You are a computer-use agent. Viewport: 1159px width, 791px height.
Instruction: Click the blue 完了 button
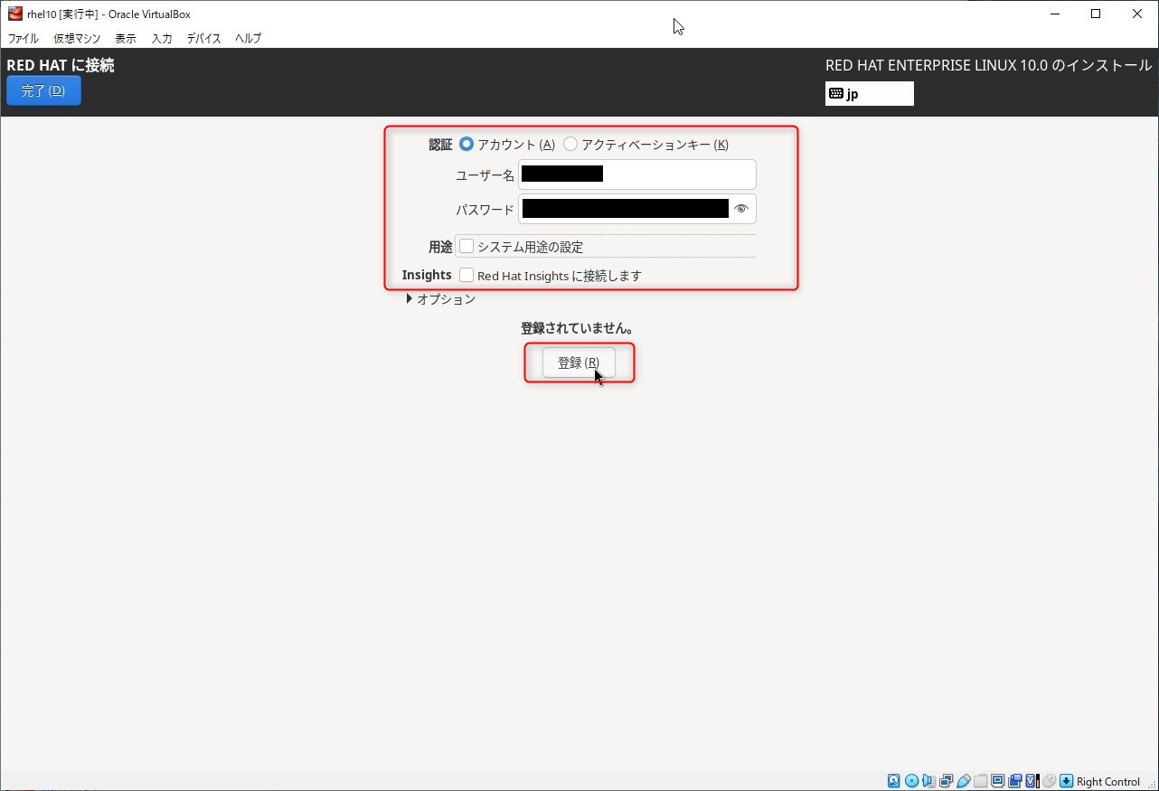pos(43,90)
